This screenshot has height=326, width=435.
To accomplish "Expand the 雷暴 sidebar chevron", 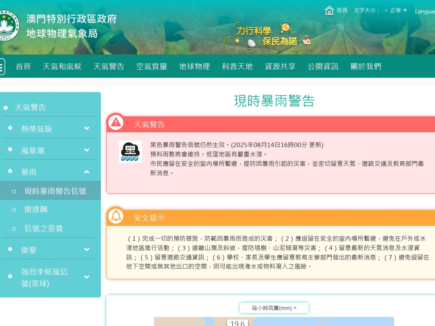I will click(x=87, y=250).
